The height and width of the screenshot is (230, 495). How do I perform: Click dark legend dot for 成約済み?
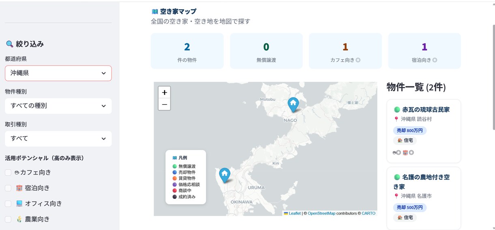click(x=174, y=197)
